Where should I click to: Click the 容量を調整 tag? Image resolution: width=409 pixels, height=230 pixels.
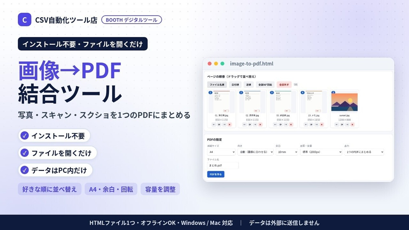(160, 189)
